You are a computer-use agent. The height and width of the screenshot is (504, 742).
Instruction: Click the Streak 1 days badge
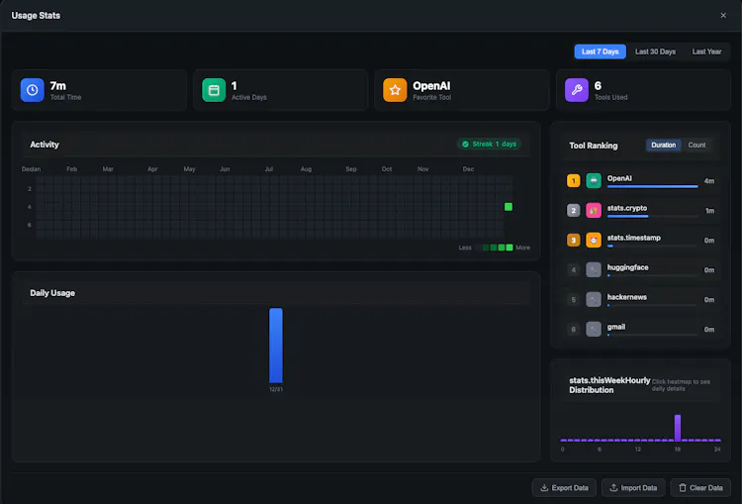coord(489,144)
